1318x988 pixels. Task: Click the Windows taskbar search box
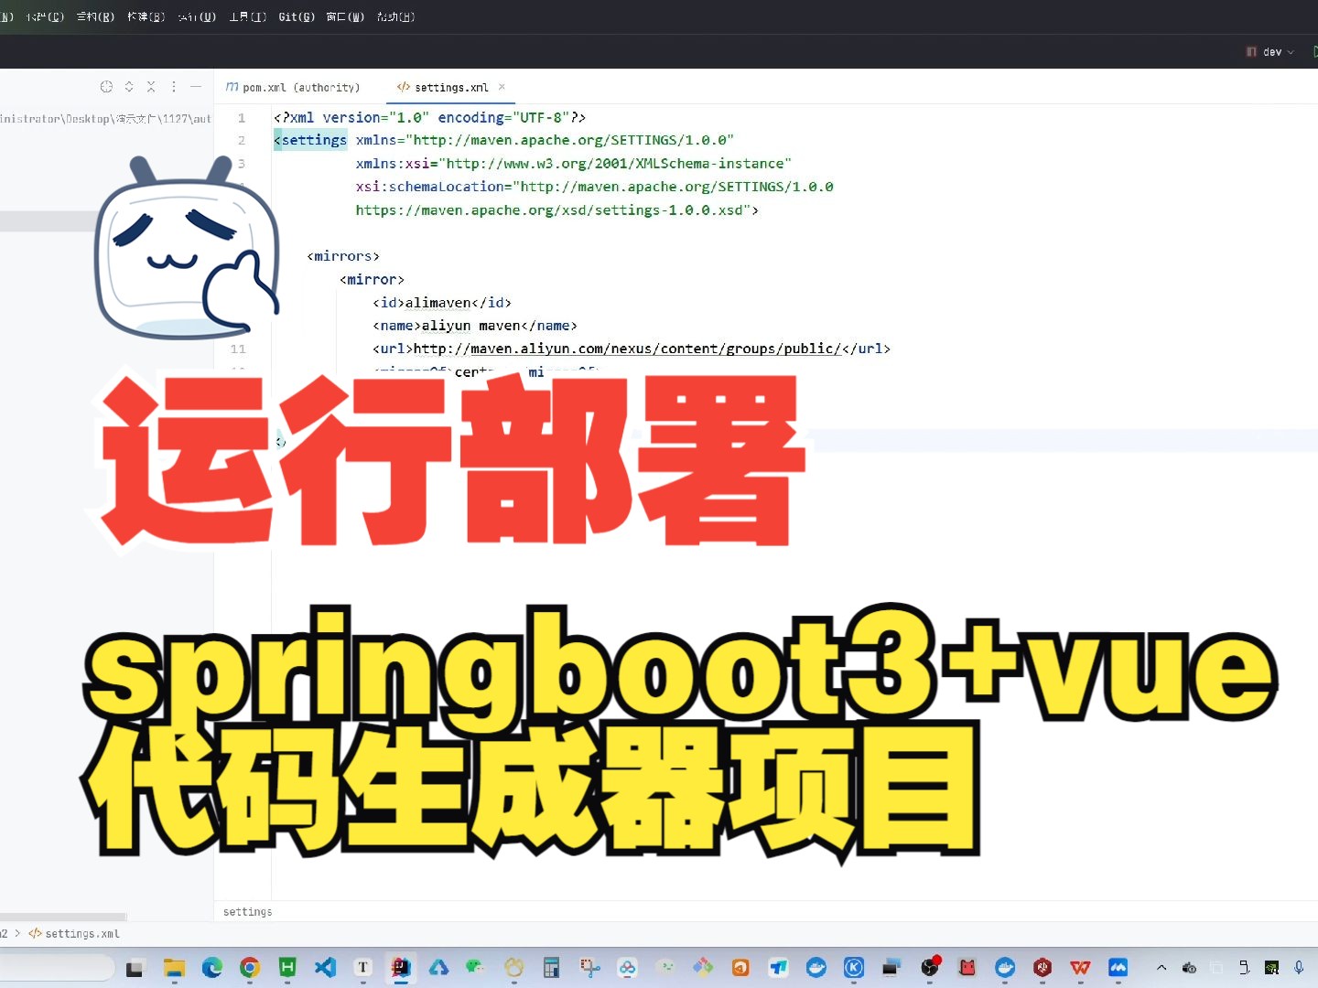point(55,968)
